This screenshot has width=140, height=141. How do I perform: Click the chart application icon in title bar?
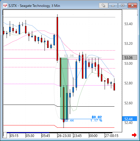[x=5, y=5]
